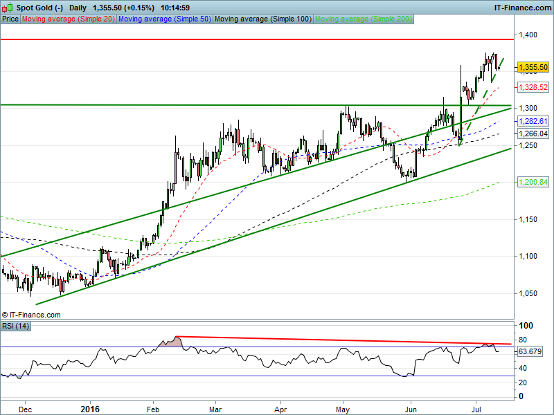
Task: Click the blue 1,282.61 moving average tag
Action: click(533, 121)
